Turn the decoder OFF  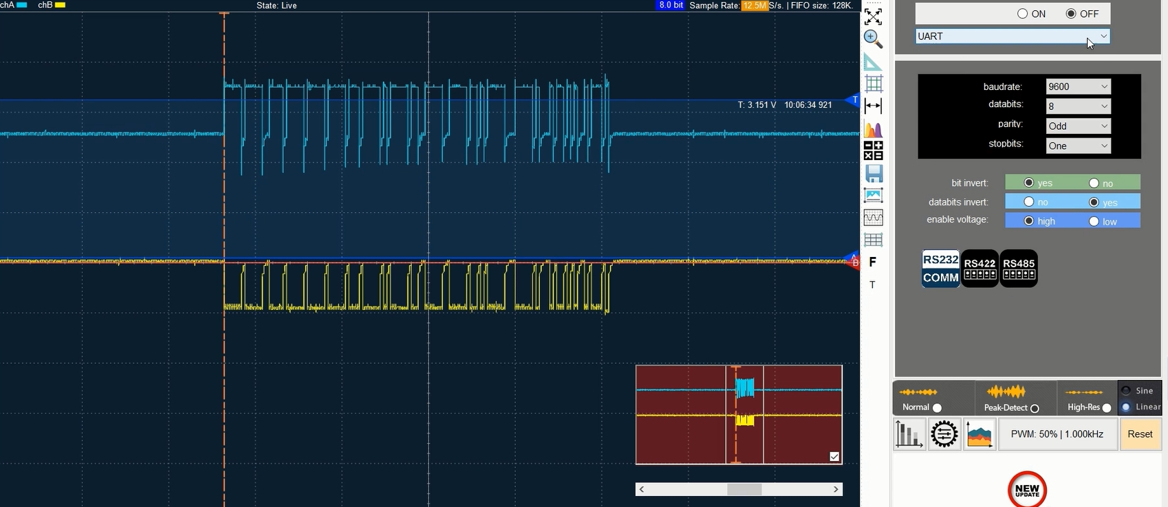1071,14
